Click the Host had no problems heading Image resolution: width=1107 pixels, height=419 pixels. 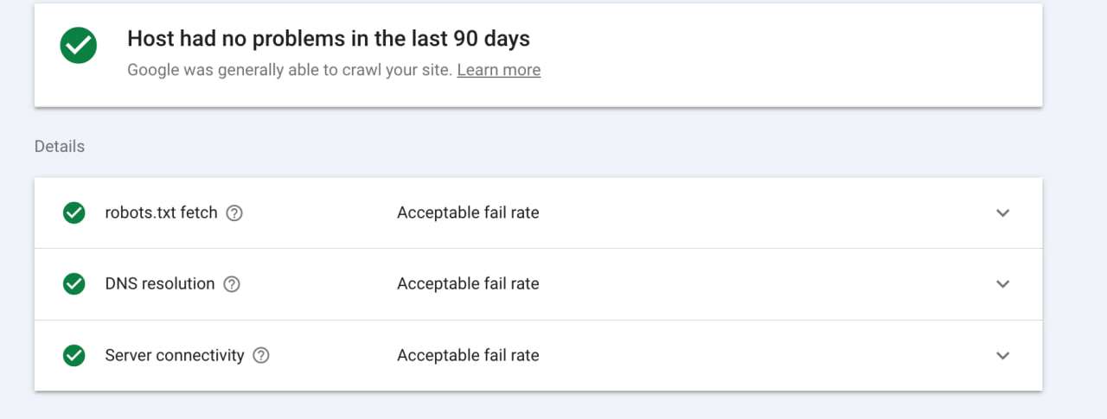[329, 38]
